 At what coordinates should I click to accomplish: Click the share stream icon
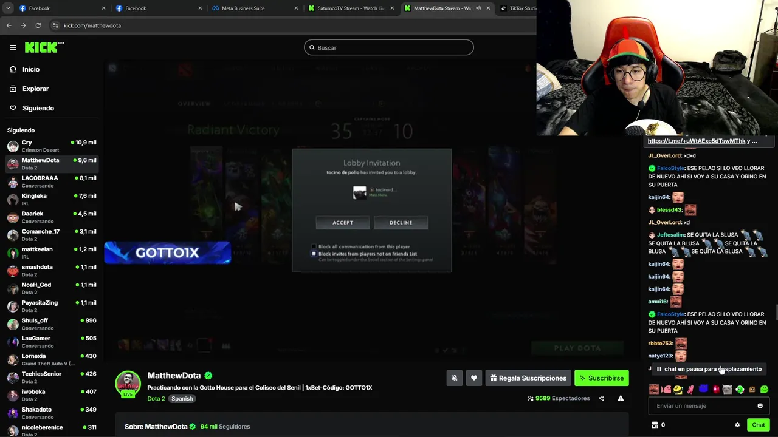coord(601,398)
